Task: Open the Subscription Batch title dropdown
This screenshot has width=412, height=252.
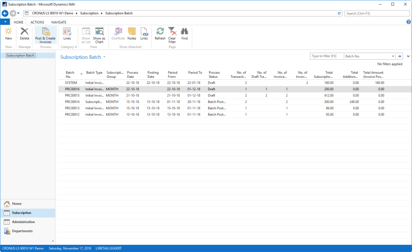Action: click(x=104, y=57)
